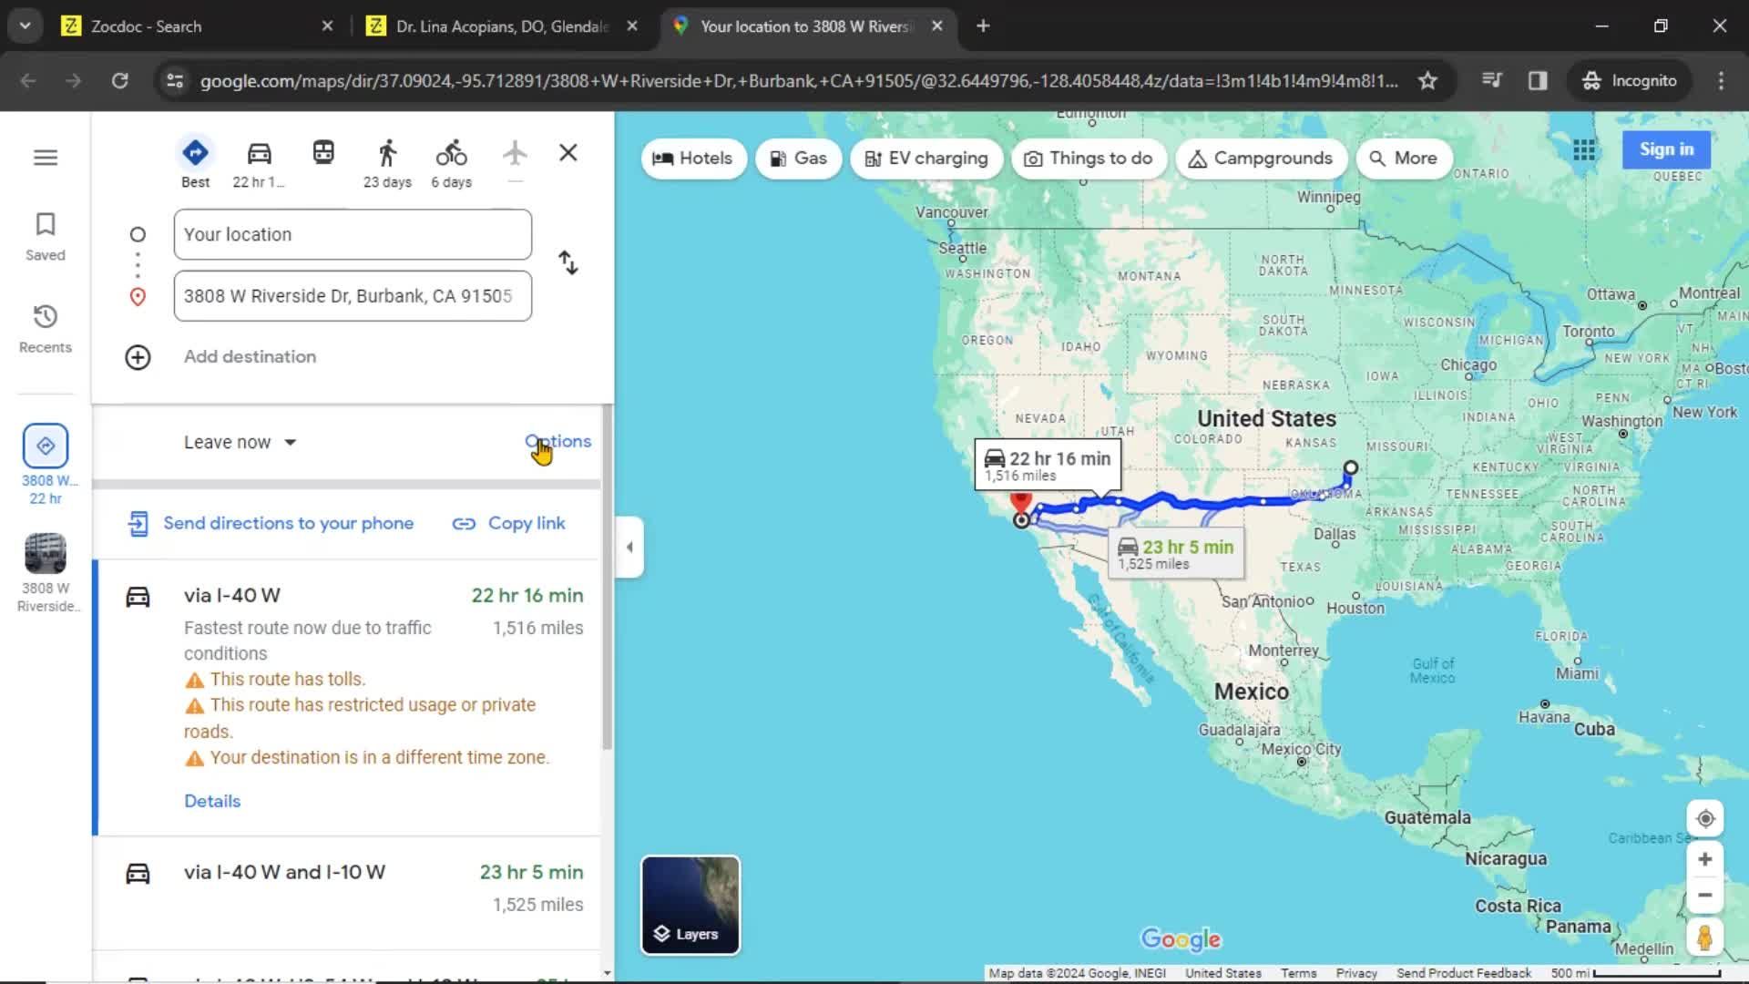
Task: Click the Things to do filter tab
Action: [1087, 158]
